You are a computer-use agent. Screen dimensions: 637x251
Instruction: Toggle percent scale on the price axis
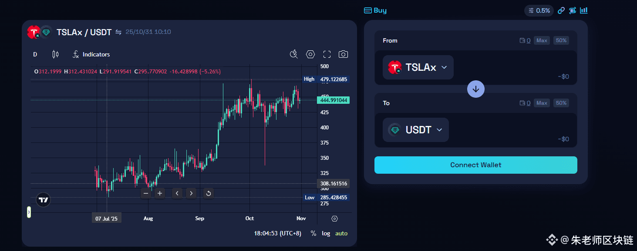(x=313, y=233)
